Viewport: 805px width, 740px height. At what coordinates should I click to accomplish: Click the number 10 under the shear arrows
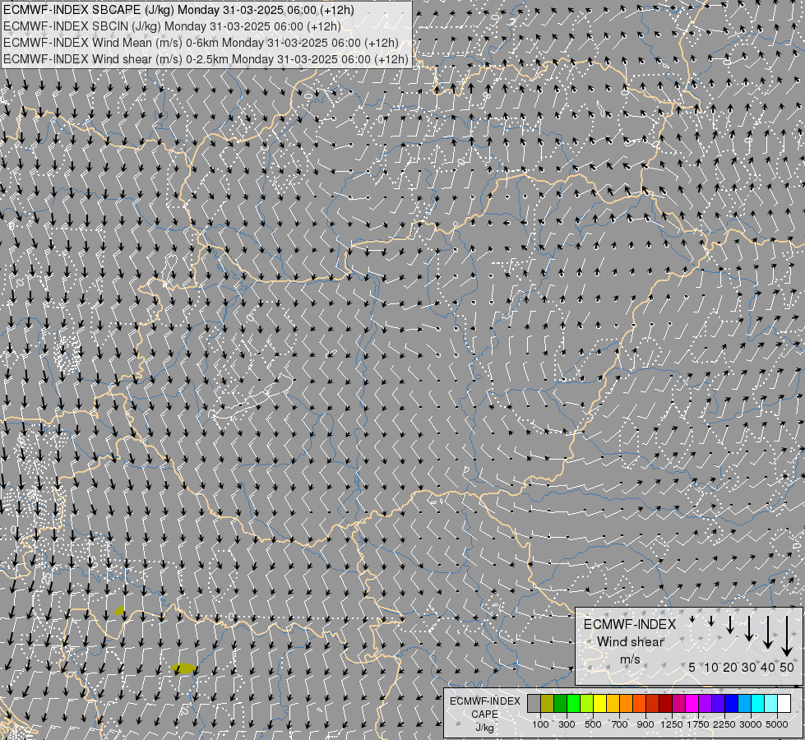pyautogui.click(x=711, y=667)
